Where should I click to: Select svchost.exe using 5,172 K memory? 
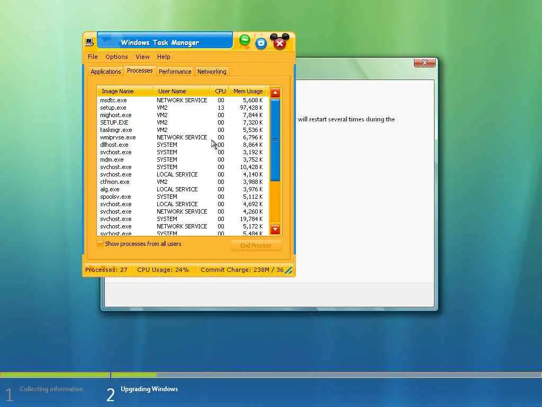pyautogui.click(x=183, y=226)
